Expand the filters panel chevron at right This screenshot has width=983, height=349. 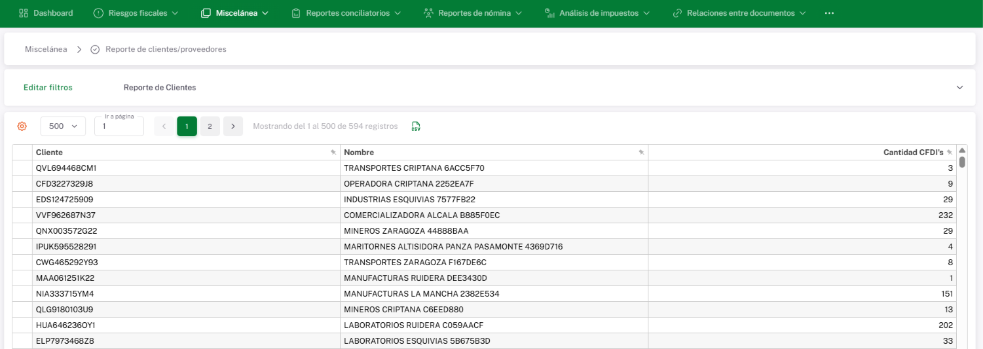959,88
